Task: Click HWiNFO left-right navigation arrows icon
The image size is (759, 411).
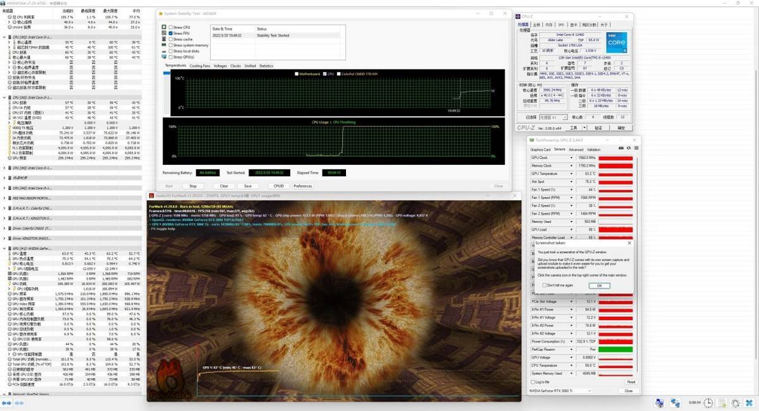Action: pyautogui.click(x=7, y=403)
